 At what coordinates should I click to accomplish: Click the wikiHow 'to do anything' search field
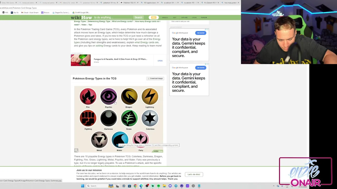click(113, 17)
